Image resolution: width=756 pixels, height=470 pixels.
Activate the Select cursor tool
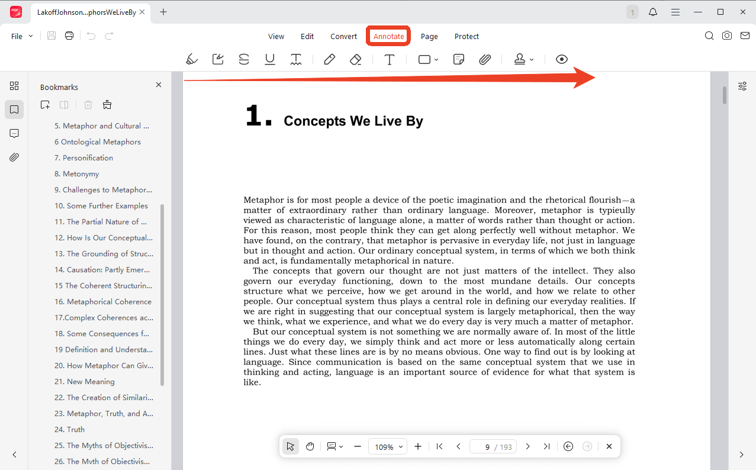[290, 446]
